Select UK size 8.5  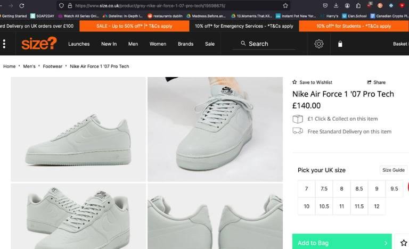tap(359, 188)
